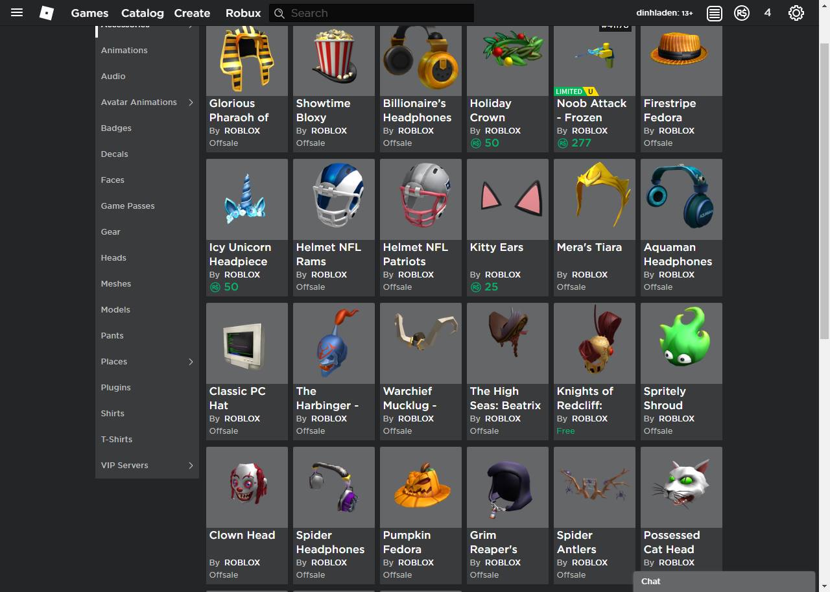Click ROBLOX creator under Classic PC Hat

pos(242,418)
